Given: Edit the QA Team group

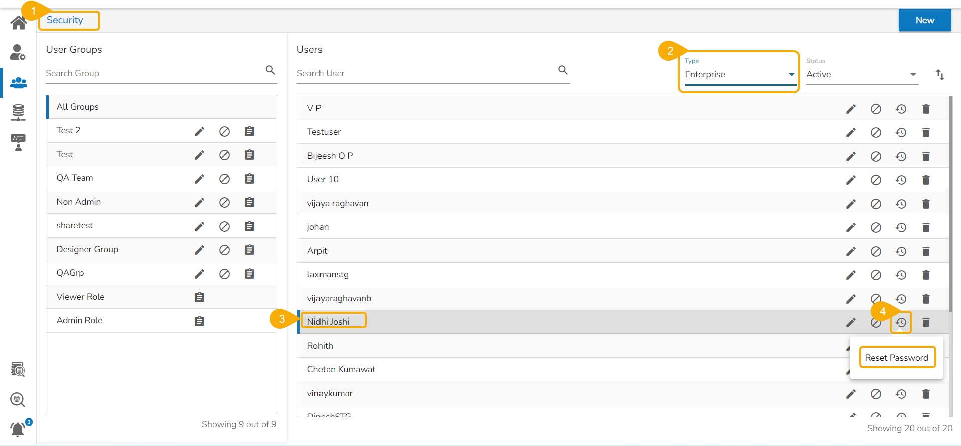Looking at the screenshot, I should (199, 179).
